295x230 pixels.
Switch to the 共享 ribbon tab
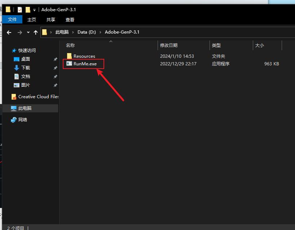(x=51, y=19)
